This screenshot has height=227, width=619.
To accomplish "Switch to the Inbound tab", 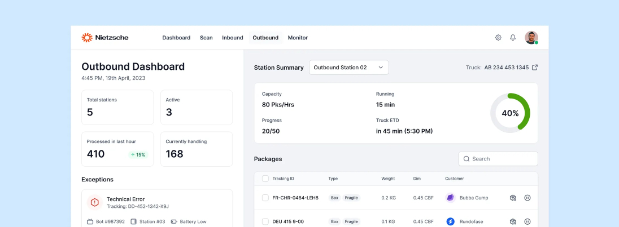I will pos(233,38).
